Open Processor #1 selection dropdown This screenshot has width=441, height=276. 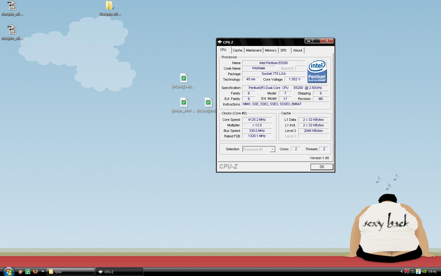(x=259, y=149)
